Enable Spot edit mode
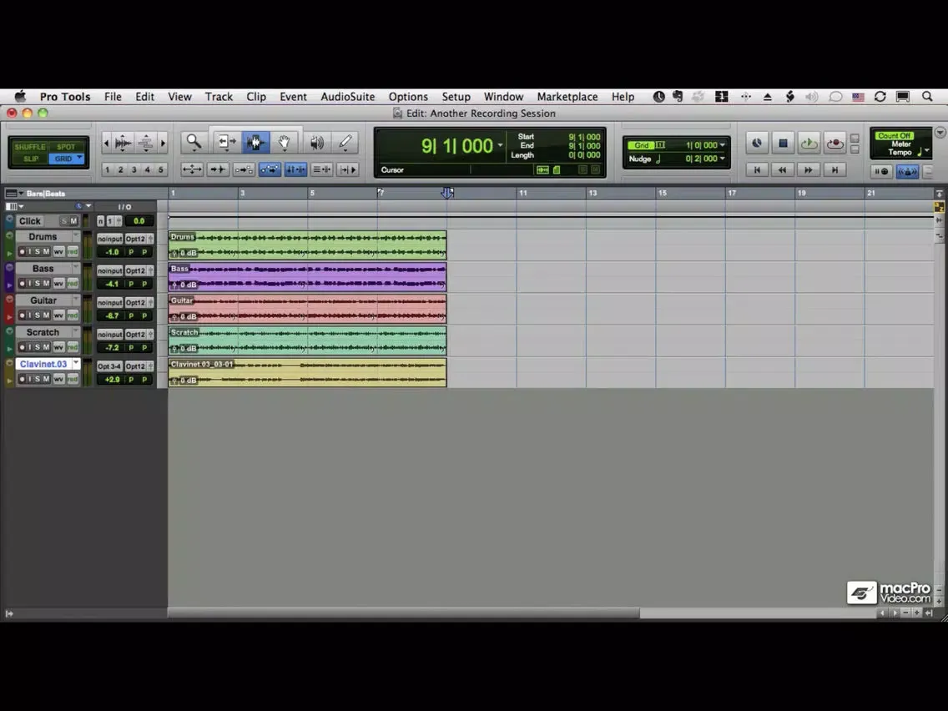 point(66,147)
